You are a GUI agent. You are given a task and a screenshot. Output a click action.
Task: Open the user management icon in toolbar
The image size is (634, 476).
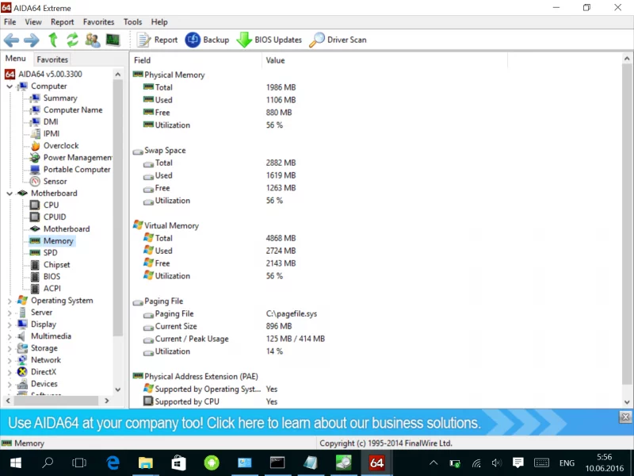point(93,40)
